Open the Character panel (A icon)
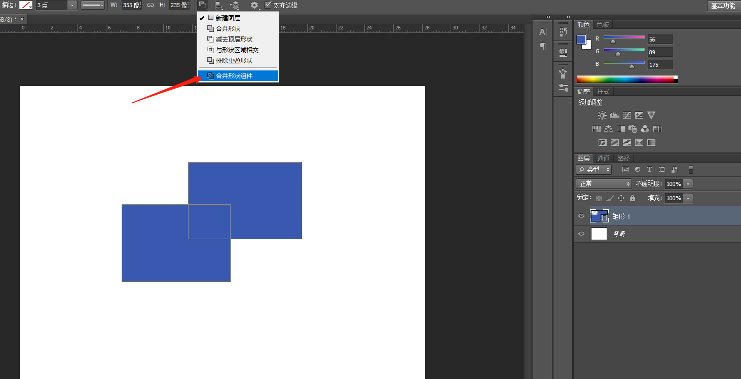This screenshot has width=741, height=379. [543, 32]
